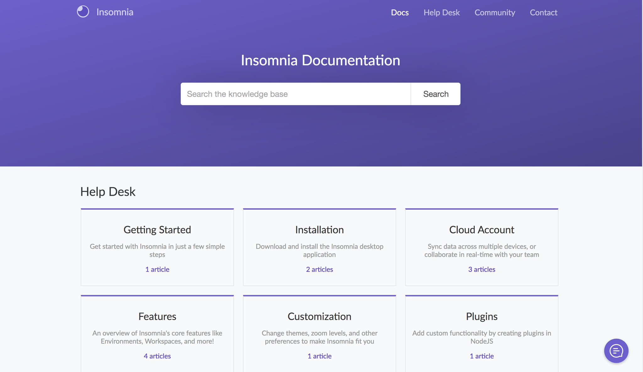Image resolution: width=643 pixels, height=372 pixels.
Task: Click the 4 articles link under Features
Action: pos(157,356)
